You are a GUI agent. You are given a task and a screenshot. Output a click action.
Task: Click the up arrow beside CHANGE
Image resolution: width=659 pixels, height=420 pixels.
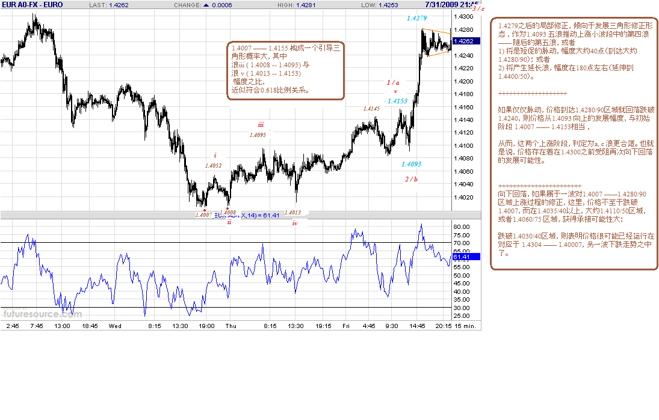pyautogui.click(x=206, y=5)
